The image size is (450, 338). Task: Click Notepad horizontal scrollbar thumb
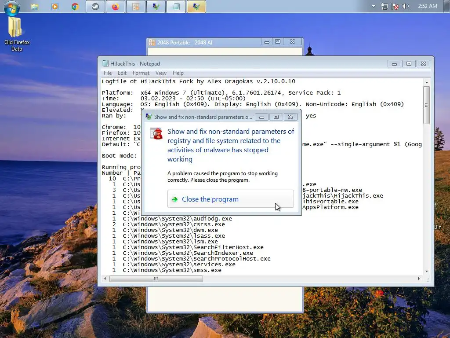point(156,279)
